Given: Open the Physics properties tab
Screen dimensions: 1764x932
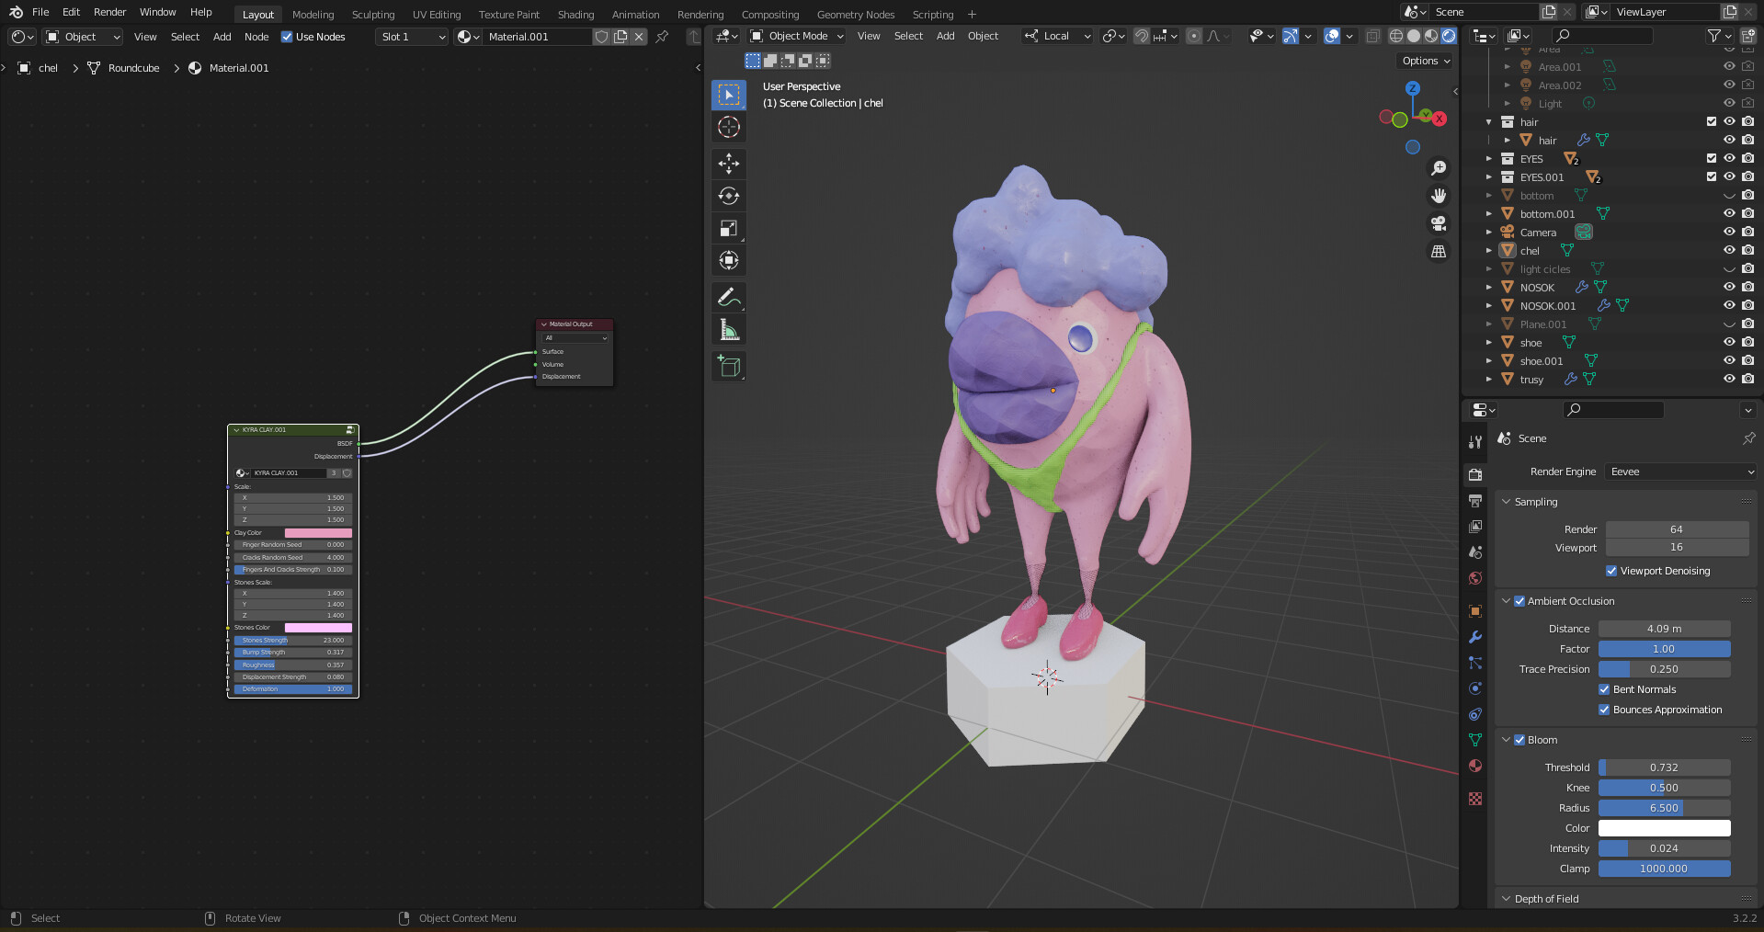Looking at the screenshot, I should [1475, 688].
